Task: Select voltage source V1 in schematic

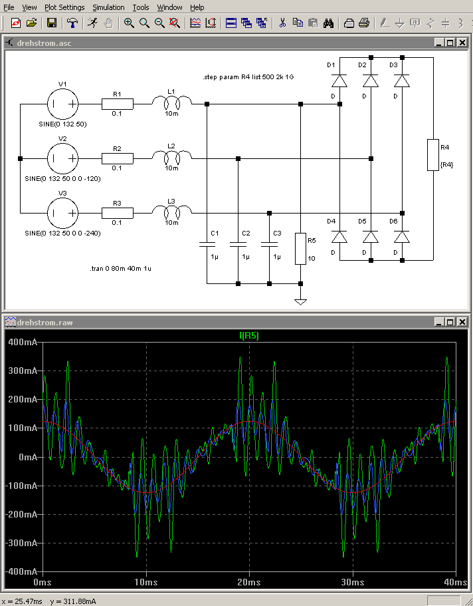Action: [x=63, y=104]
